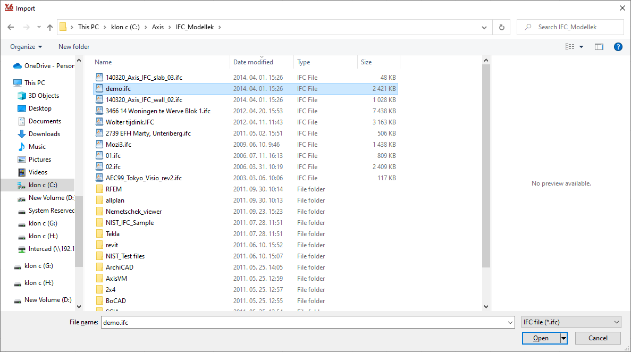Select This PC icon in the sidebar
This screenshot has width=631, height=352.
click(18, 82)
